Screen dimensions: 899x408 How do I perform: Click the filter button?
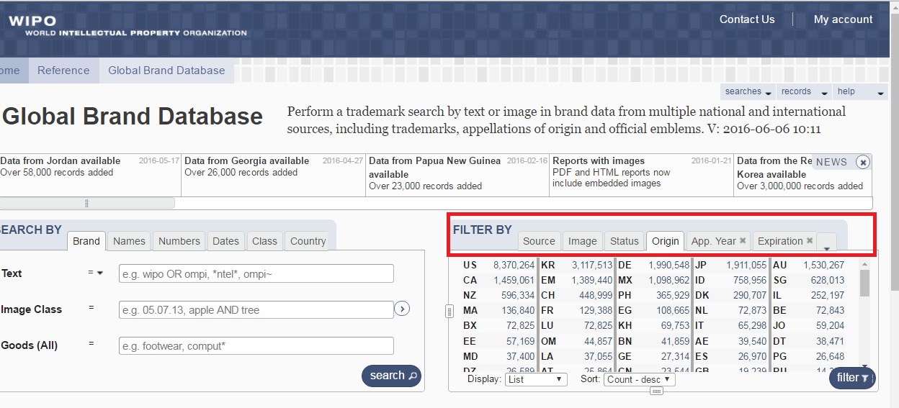tap(852, 378)
